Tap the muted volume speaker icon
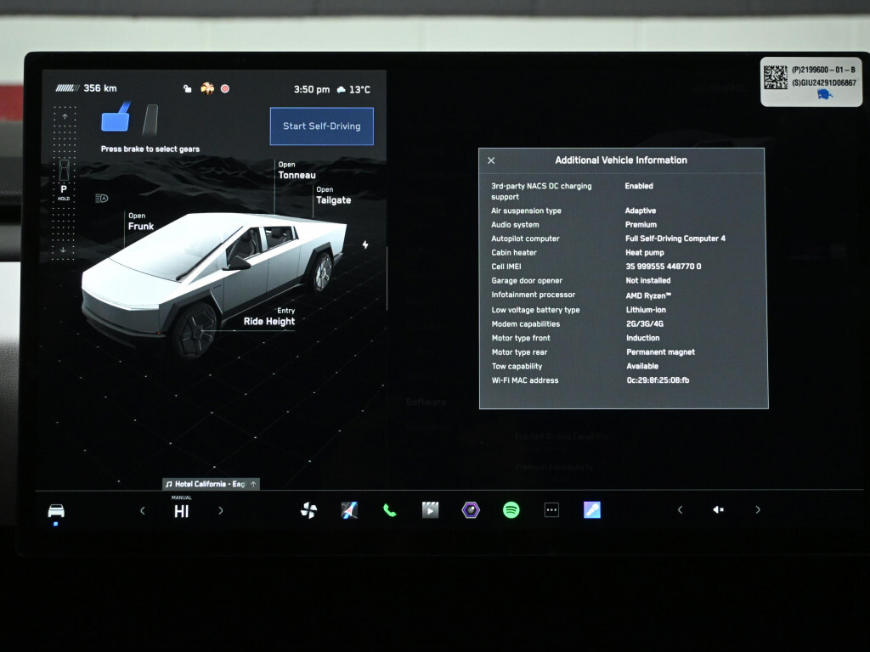 (718, 510)
